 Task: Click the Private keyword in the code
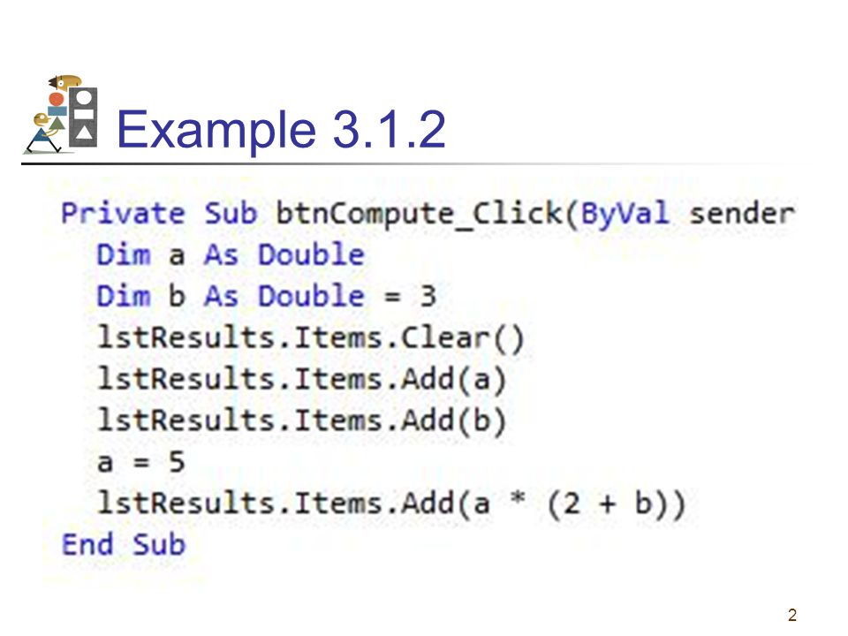coord(123,213)
